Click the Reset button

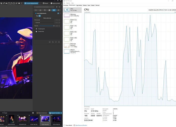45,3
